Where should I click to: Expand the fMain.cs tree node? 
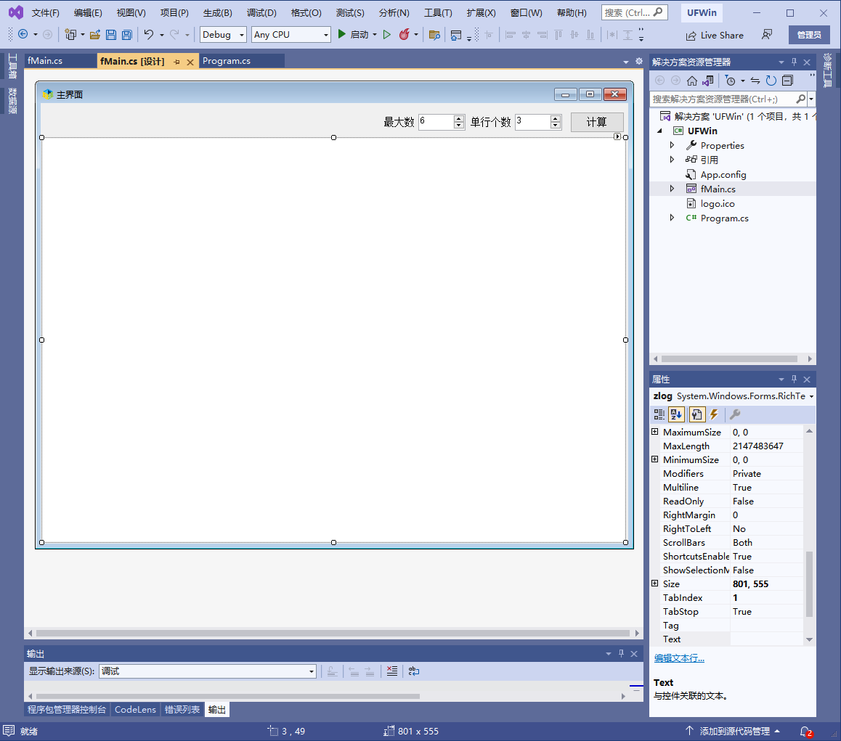[672, 188]
